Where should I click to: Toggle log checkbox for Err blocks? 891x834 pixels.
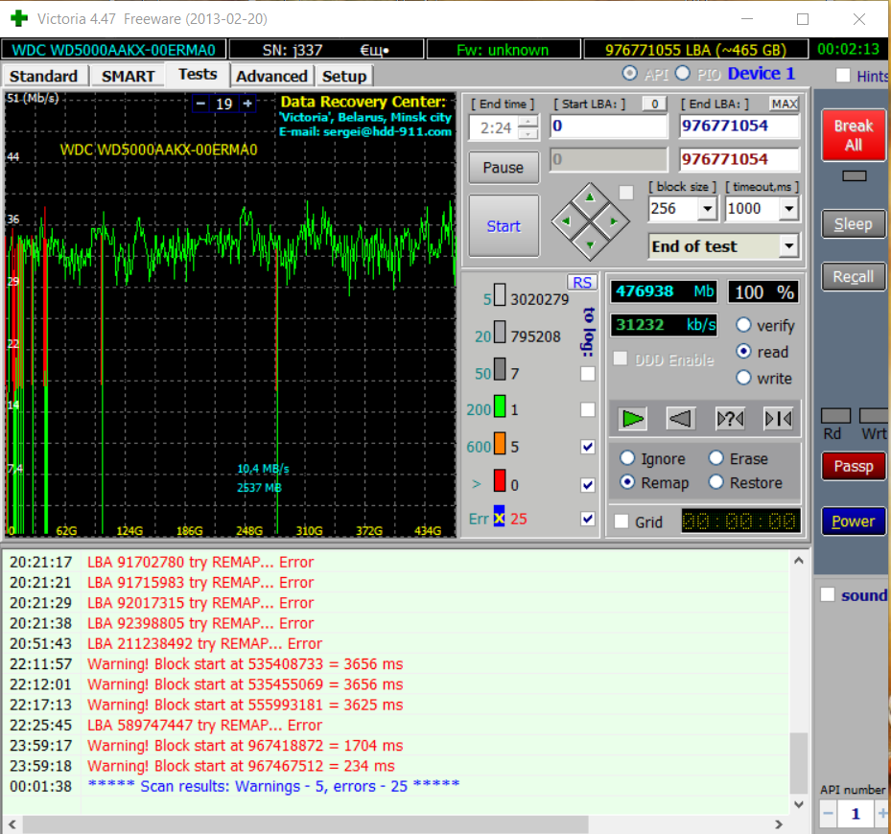[x=588, y=519]
